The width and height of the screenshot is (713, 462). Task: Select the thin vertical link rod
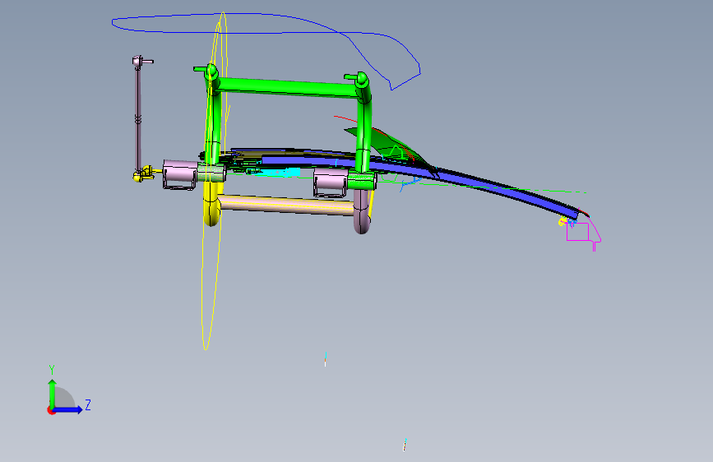138,119
